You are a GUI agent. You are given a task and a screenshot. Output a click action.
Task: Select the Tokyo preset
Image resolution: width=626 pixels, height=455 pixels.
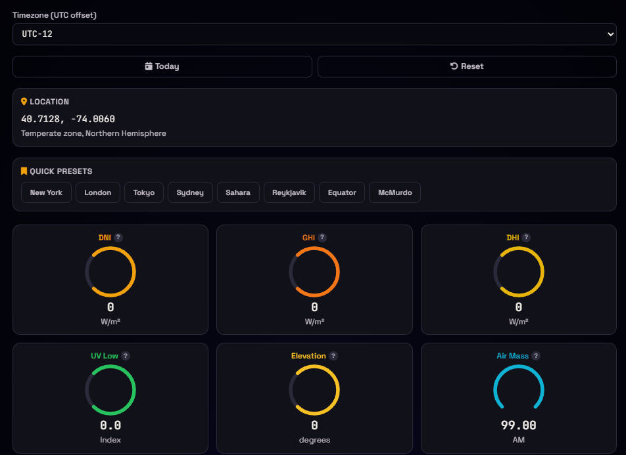pyautogui.click(x=144, y=192)
